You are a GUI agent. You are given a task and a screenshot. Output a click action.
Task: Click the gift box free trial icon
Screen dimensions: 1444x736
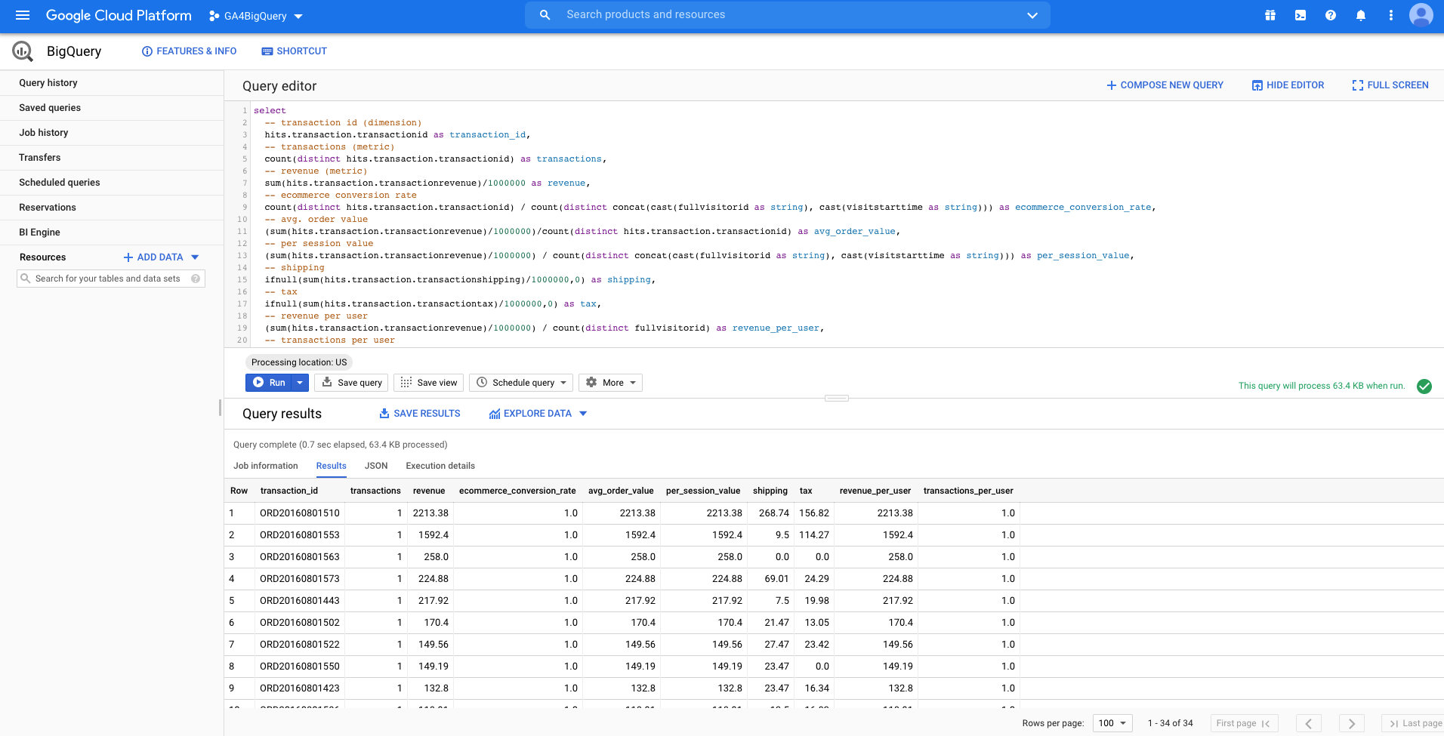coord(1270,15)
